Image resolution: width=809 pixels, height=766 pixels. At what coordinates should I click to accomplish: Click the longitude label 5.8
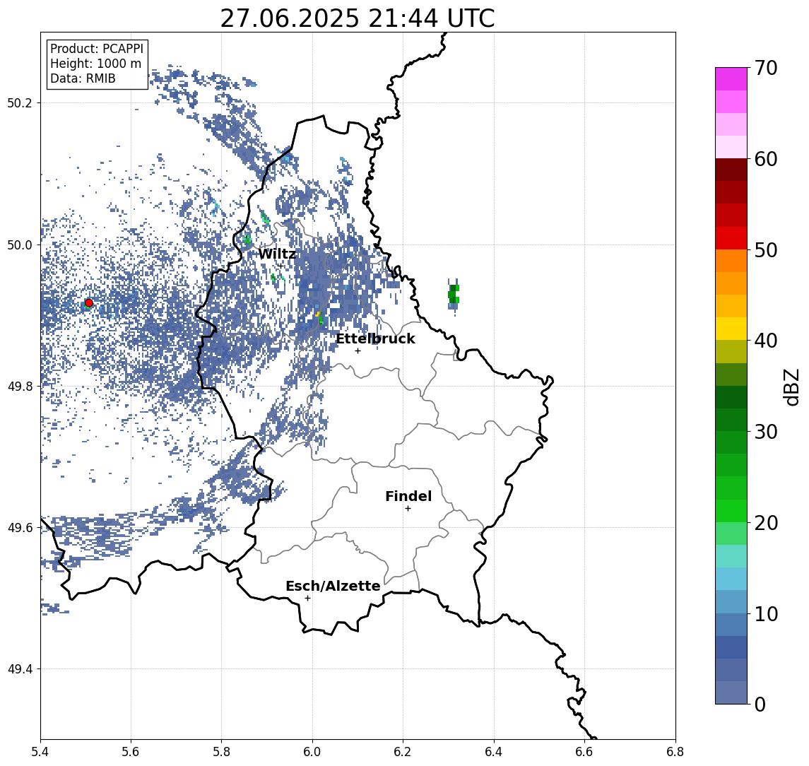[222, 752]
